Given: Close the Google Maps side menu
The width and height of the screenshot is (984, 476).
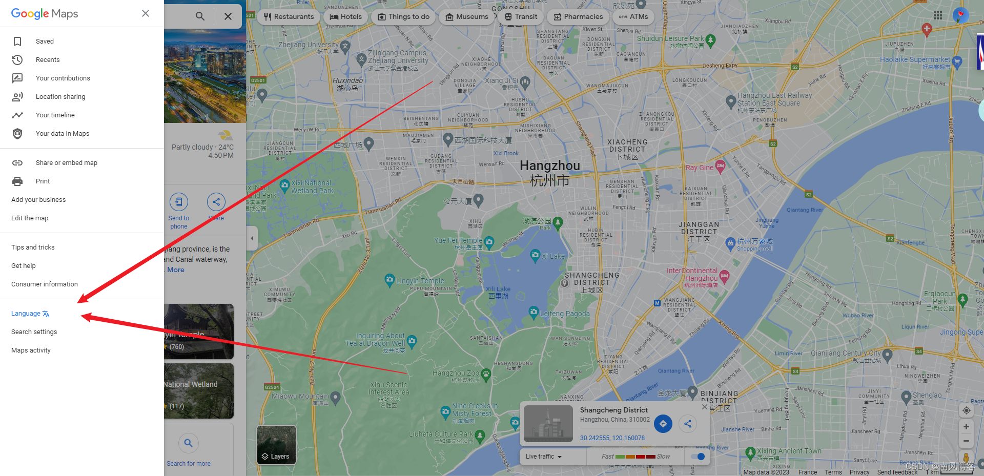Looking at the screenshot, I should 146,13.
